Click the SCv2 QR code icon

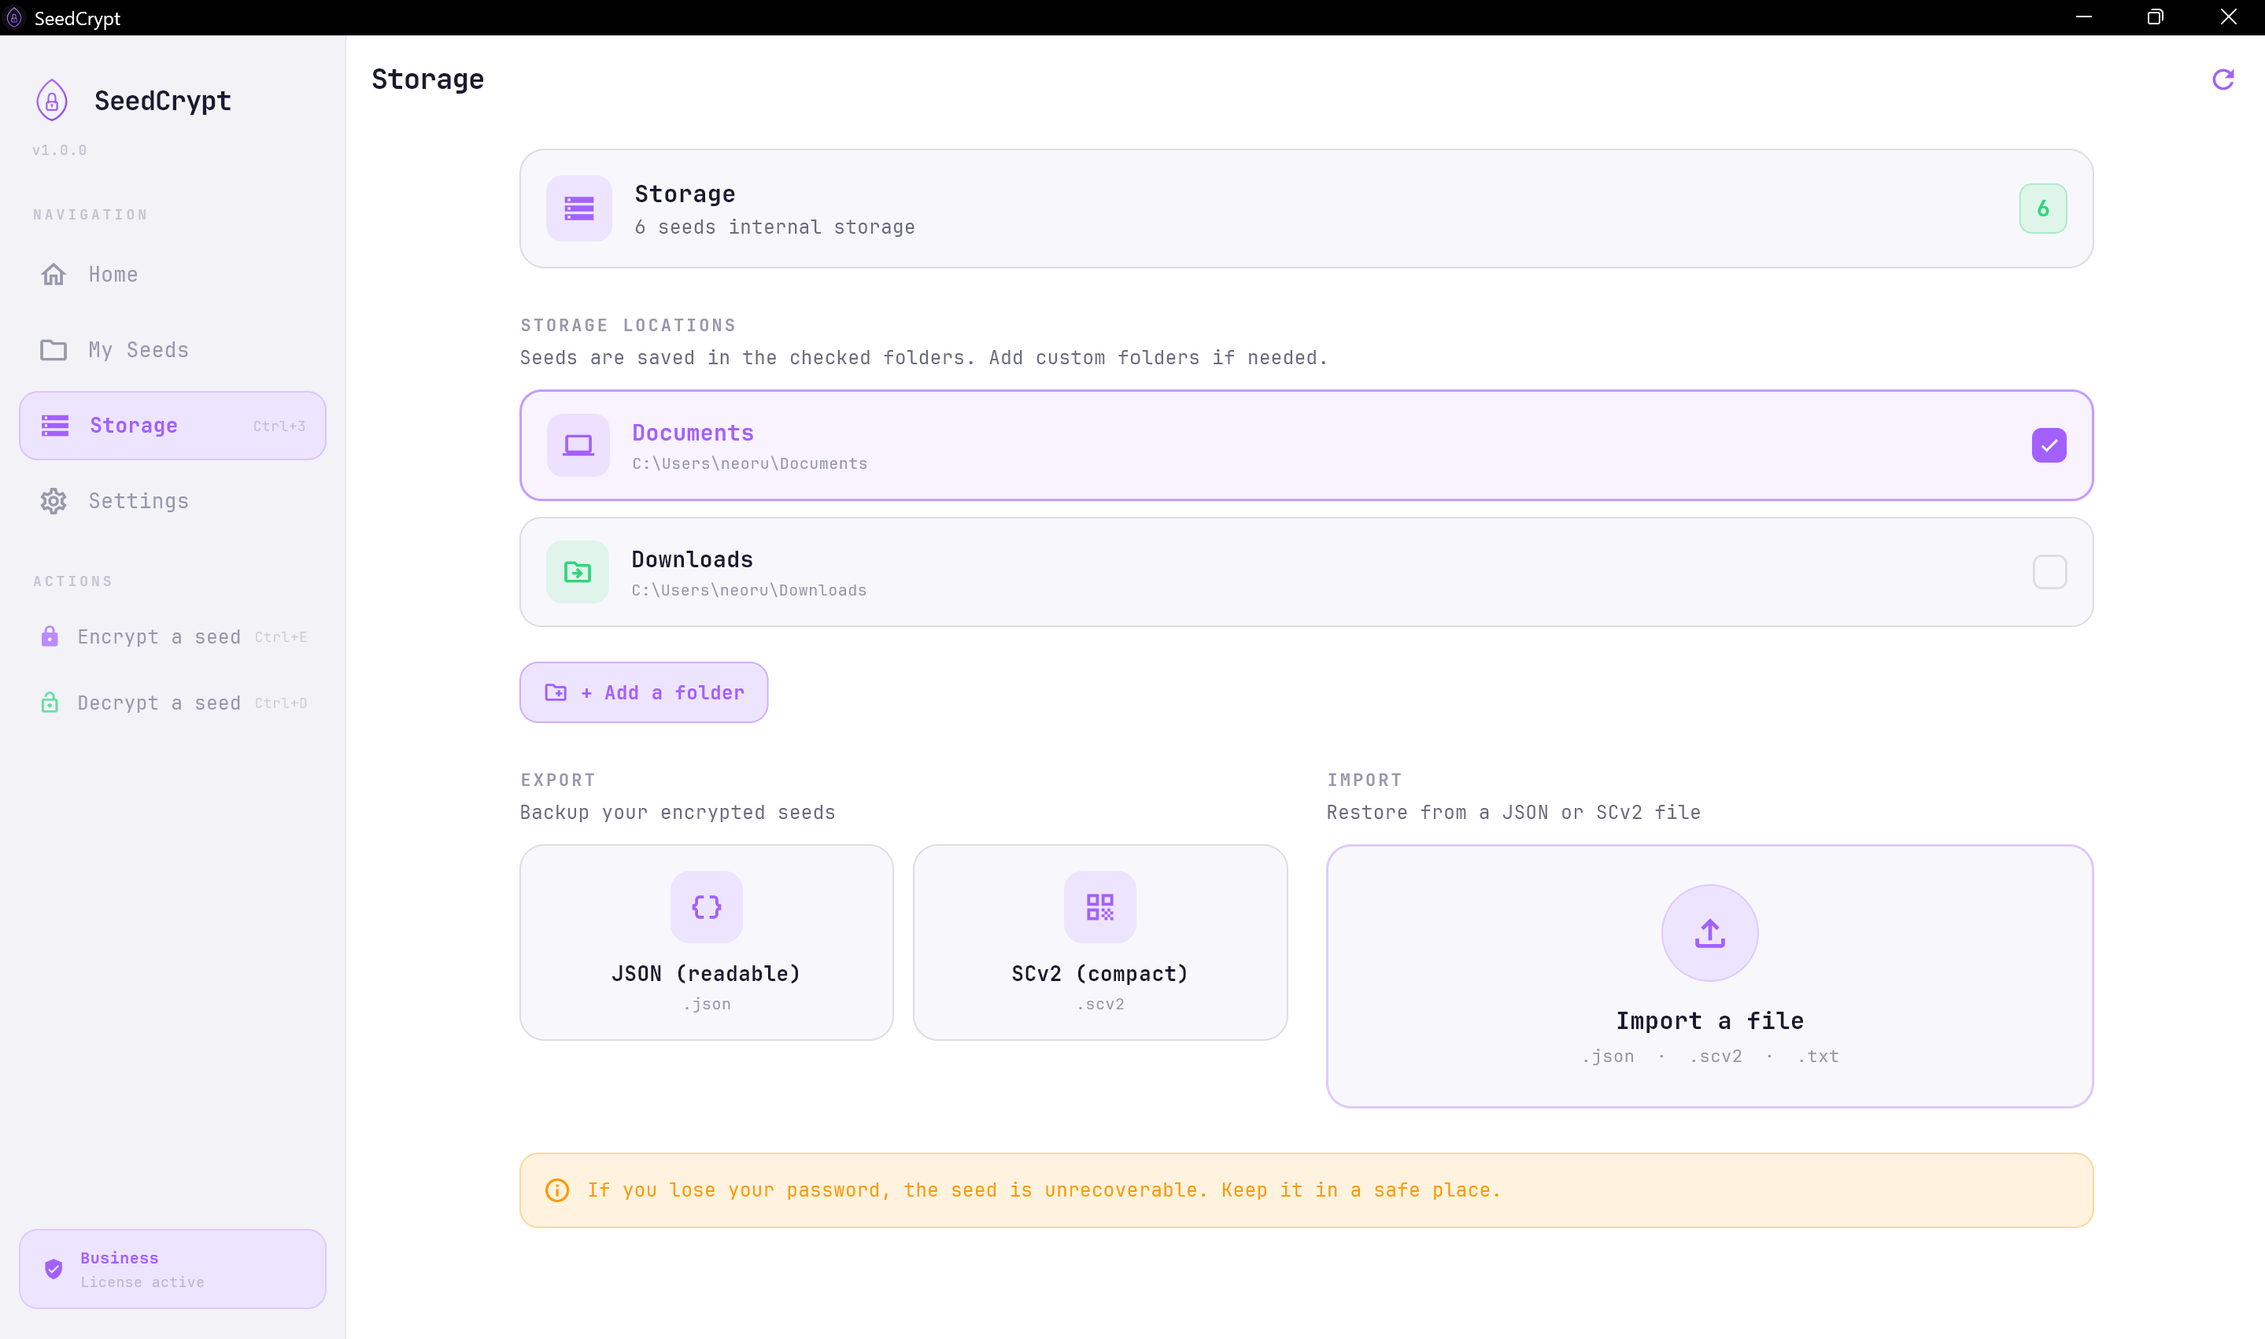[1099, 906]
